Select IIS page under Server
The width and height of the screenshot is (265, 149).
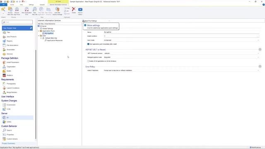click(x=17, y=118)
